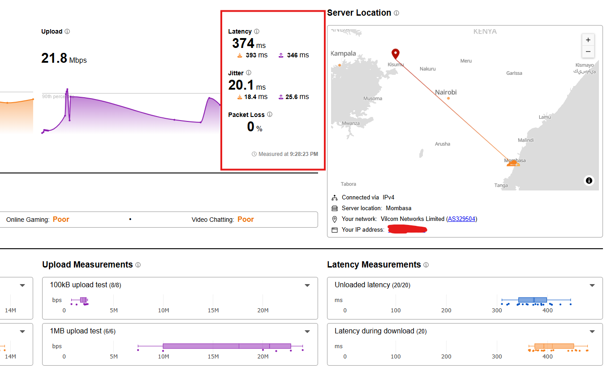Open the AS329504 network link
Screen dimensions: 607x367
tap(461, 219)
